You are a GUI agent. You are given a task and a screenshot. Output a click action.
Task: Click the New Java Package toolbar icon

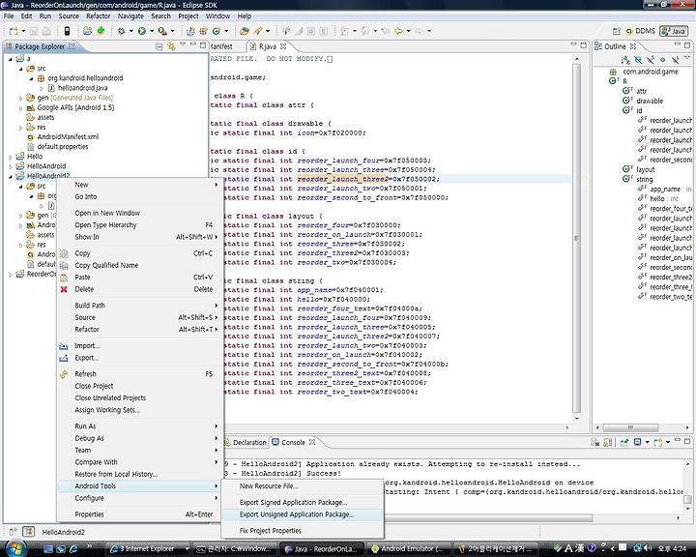click(x=203, y=31)
